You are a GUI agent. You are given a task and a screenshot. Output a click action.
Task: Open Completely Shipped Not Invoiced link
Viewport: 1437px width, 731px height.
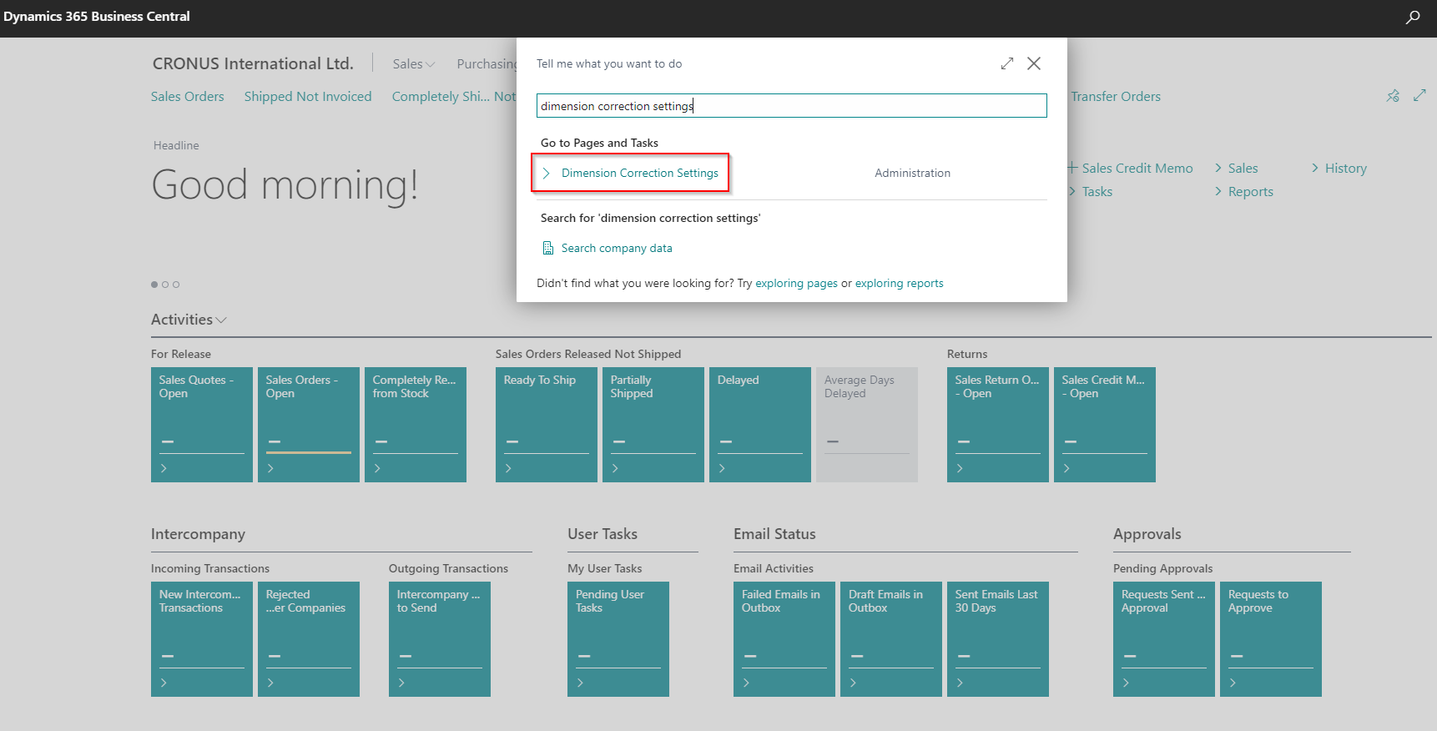point(454,97)
